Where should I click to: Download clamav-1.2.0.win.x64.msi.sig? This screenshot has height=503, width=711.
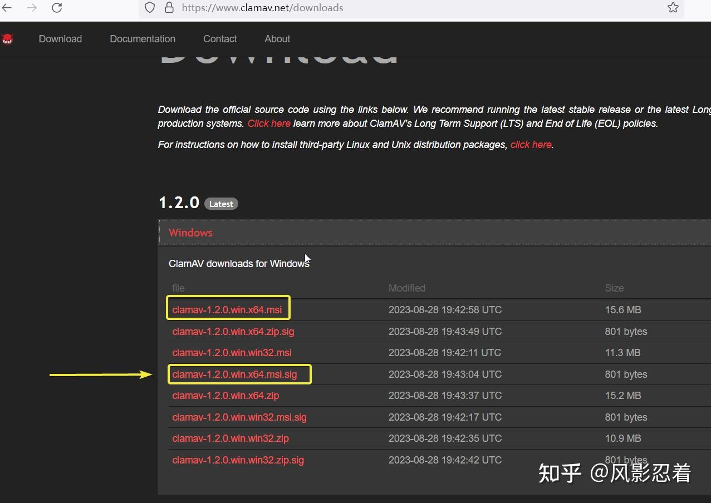click(x=234, y=374)
